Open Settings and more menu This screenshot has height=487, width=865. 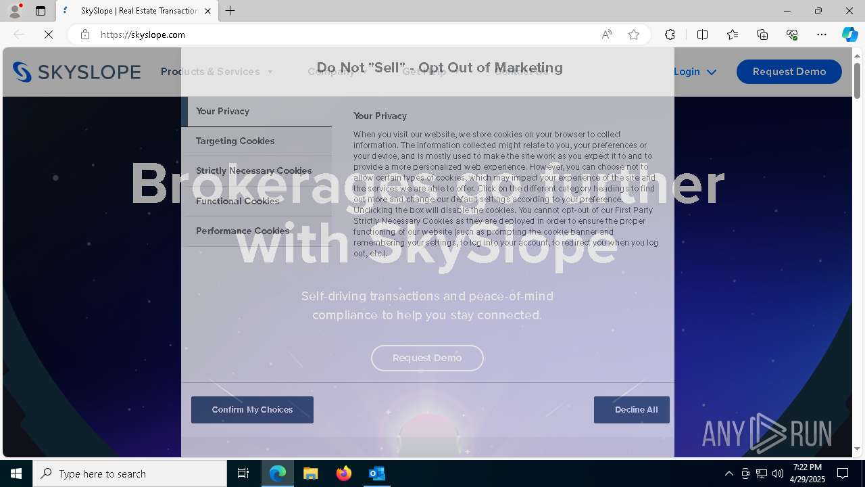822,34
